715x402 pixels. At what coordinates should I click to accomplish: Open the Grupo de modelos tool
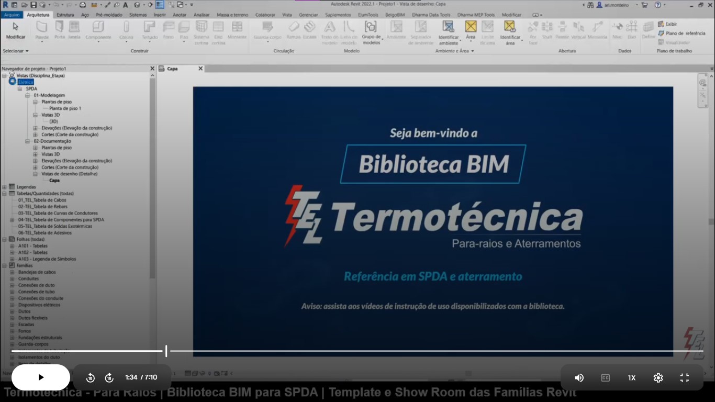tap(371, 32)
